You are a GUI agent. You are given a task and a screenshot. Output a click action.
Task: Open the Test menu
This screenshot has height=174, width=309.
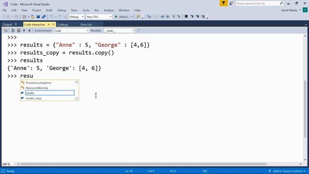97,10
